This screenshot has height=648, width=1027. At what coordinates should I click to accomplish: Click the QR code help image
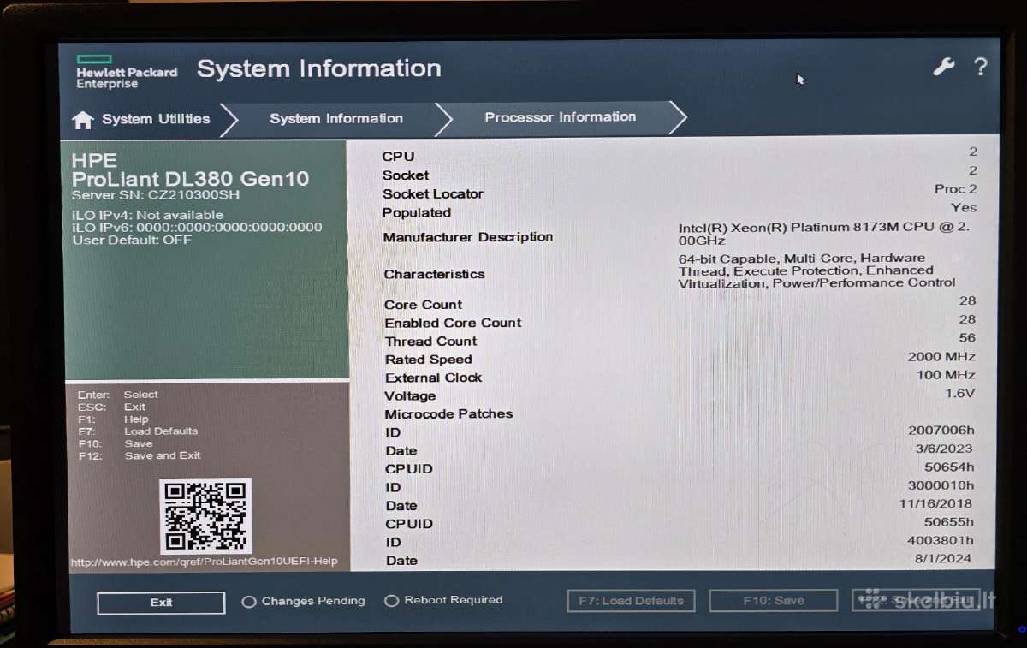coord(205,515)
